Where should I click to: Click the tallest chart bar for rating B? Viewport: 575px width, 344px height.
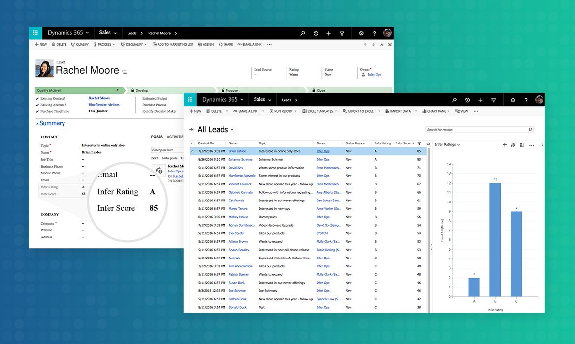[495, 240]
